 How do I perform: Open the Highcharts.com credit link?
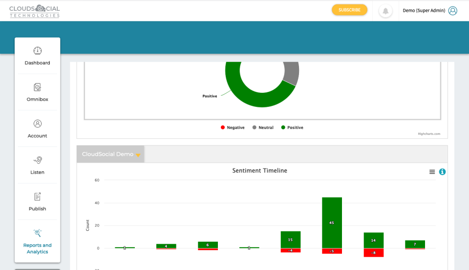[x=429, y=134]
